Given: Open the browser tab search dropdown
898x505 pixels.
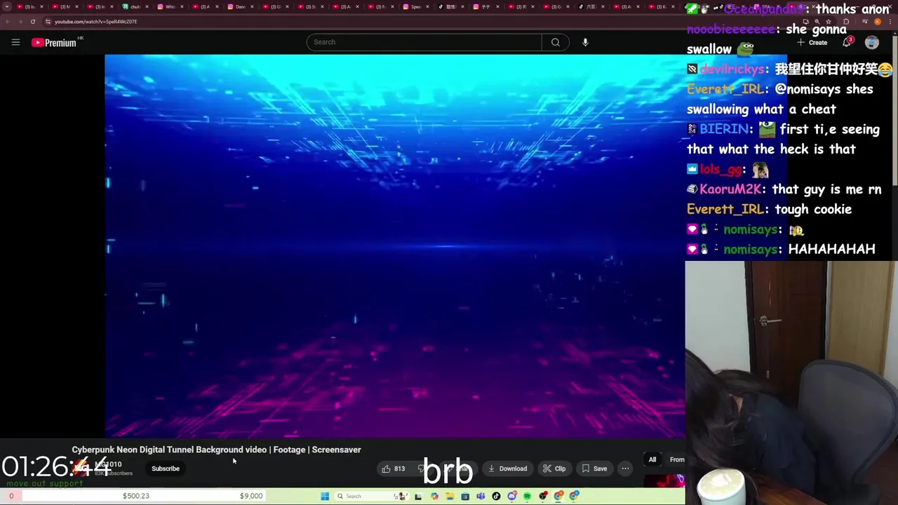Looking at the screenshot, I should pos(7,6).
